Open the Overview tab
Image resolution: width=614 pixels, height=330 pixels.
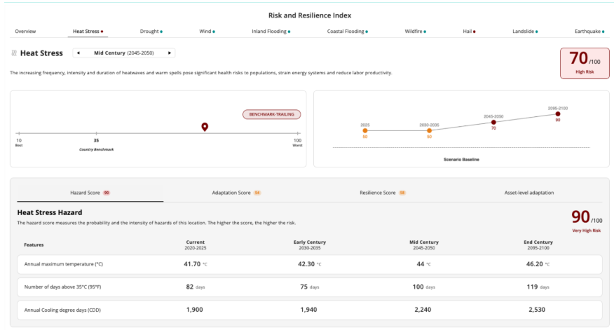click(26, 32)
